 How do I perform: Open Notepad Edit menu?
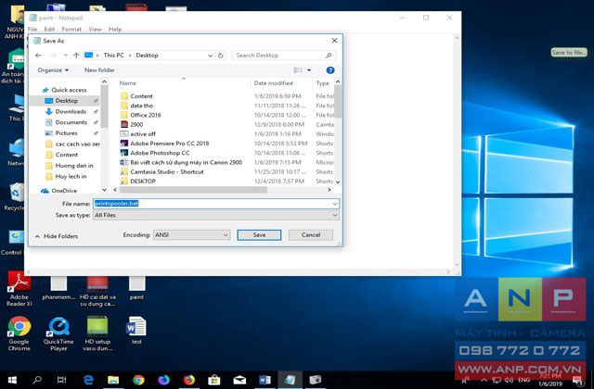coord(49,29)
